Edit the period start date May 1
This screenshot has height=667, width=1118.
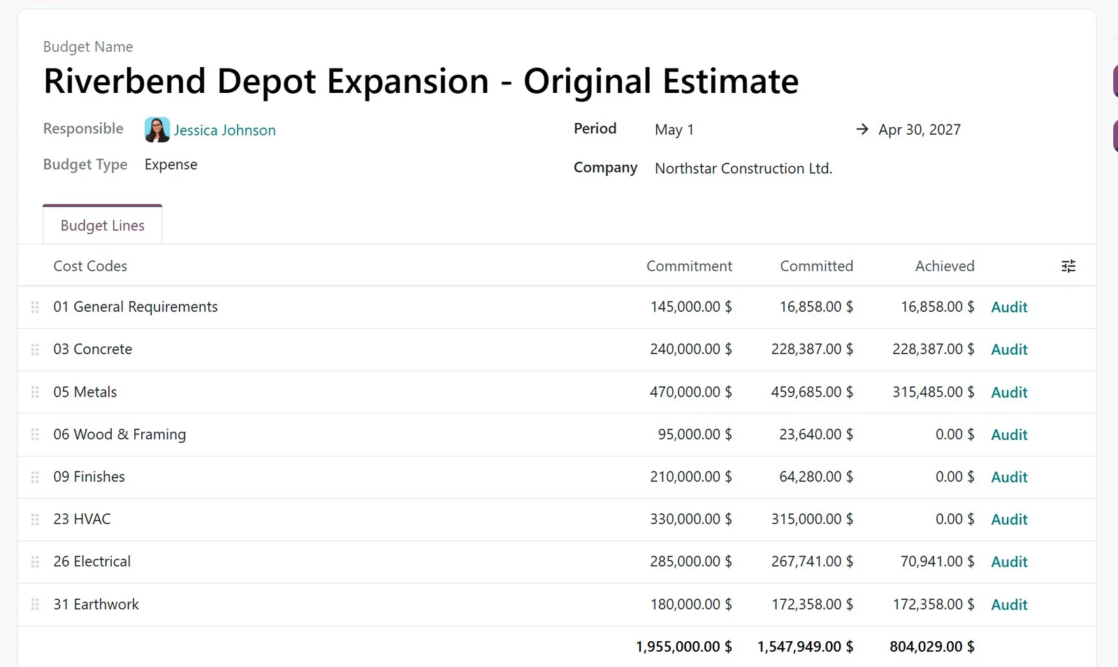674,130
